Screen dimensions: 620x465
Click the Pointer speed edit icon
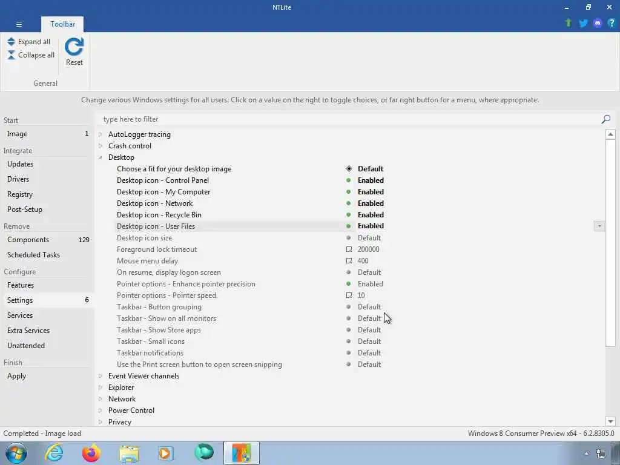(349, 295)
